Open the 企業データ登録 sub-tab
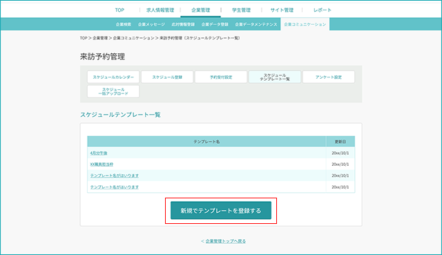The image size is (442, 255). [215, 24]
